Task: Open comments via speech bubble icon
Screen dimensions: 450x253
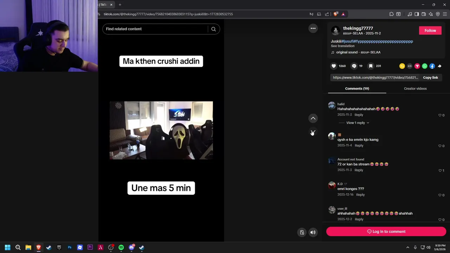Action: pos(354,66)
